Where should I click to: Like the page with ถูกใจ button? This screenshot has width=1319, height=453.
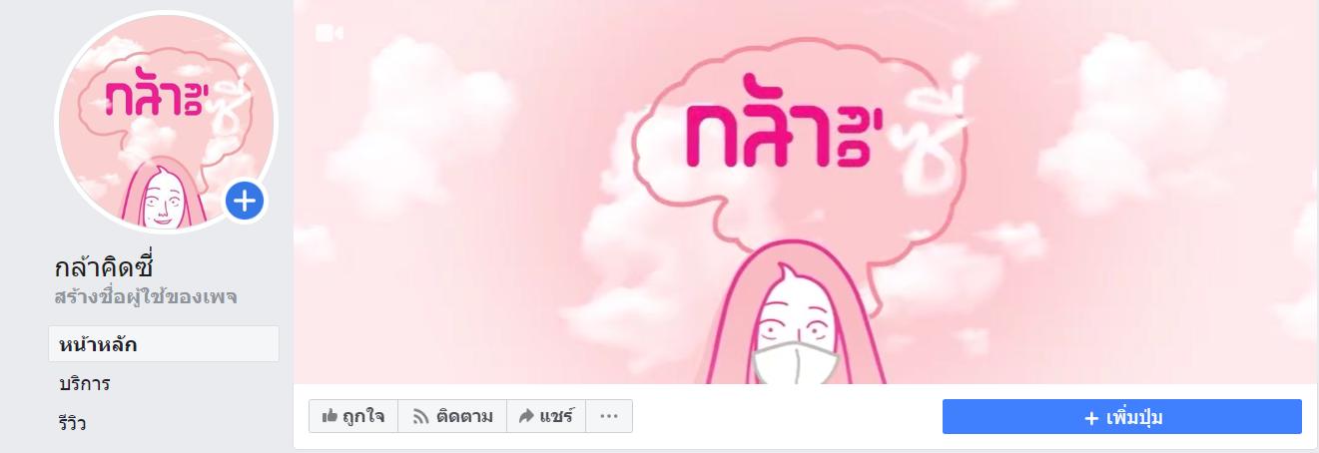pyautogui.click(x=353, y=417)
